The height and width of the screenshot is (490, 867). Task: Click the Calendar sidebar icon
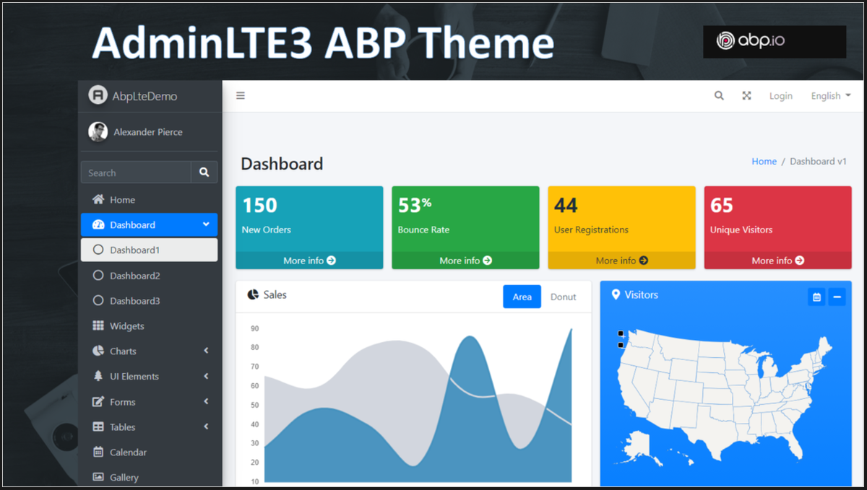(97, 452)
